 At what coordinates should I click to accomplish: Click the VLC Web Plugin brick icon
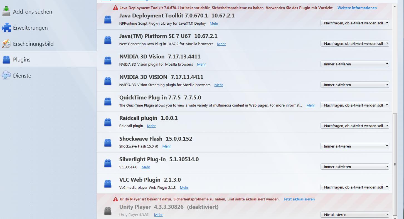(108, 184)
